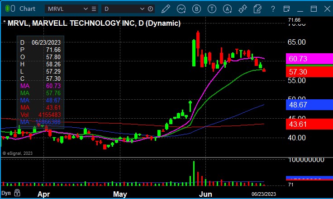Click the green MA 57.76 data row
This screenshot has width=333, height=199.
(40, 93)
